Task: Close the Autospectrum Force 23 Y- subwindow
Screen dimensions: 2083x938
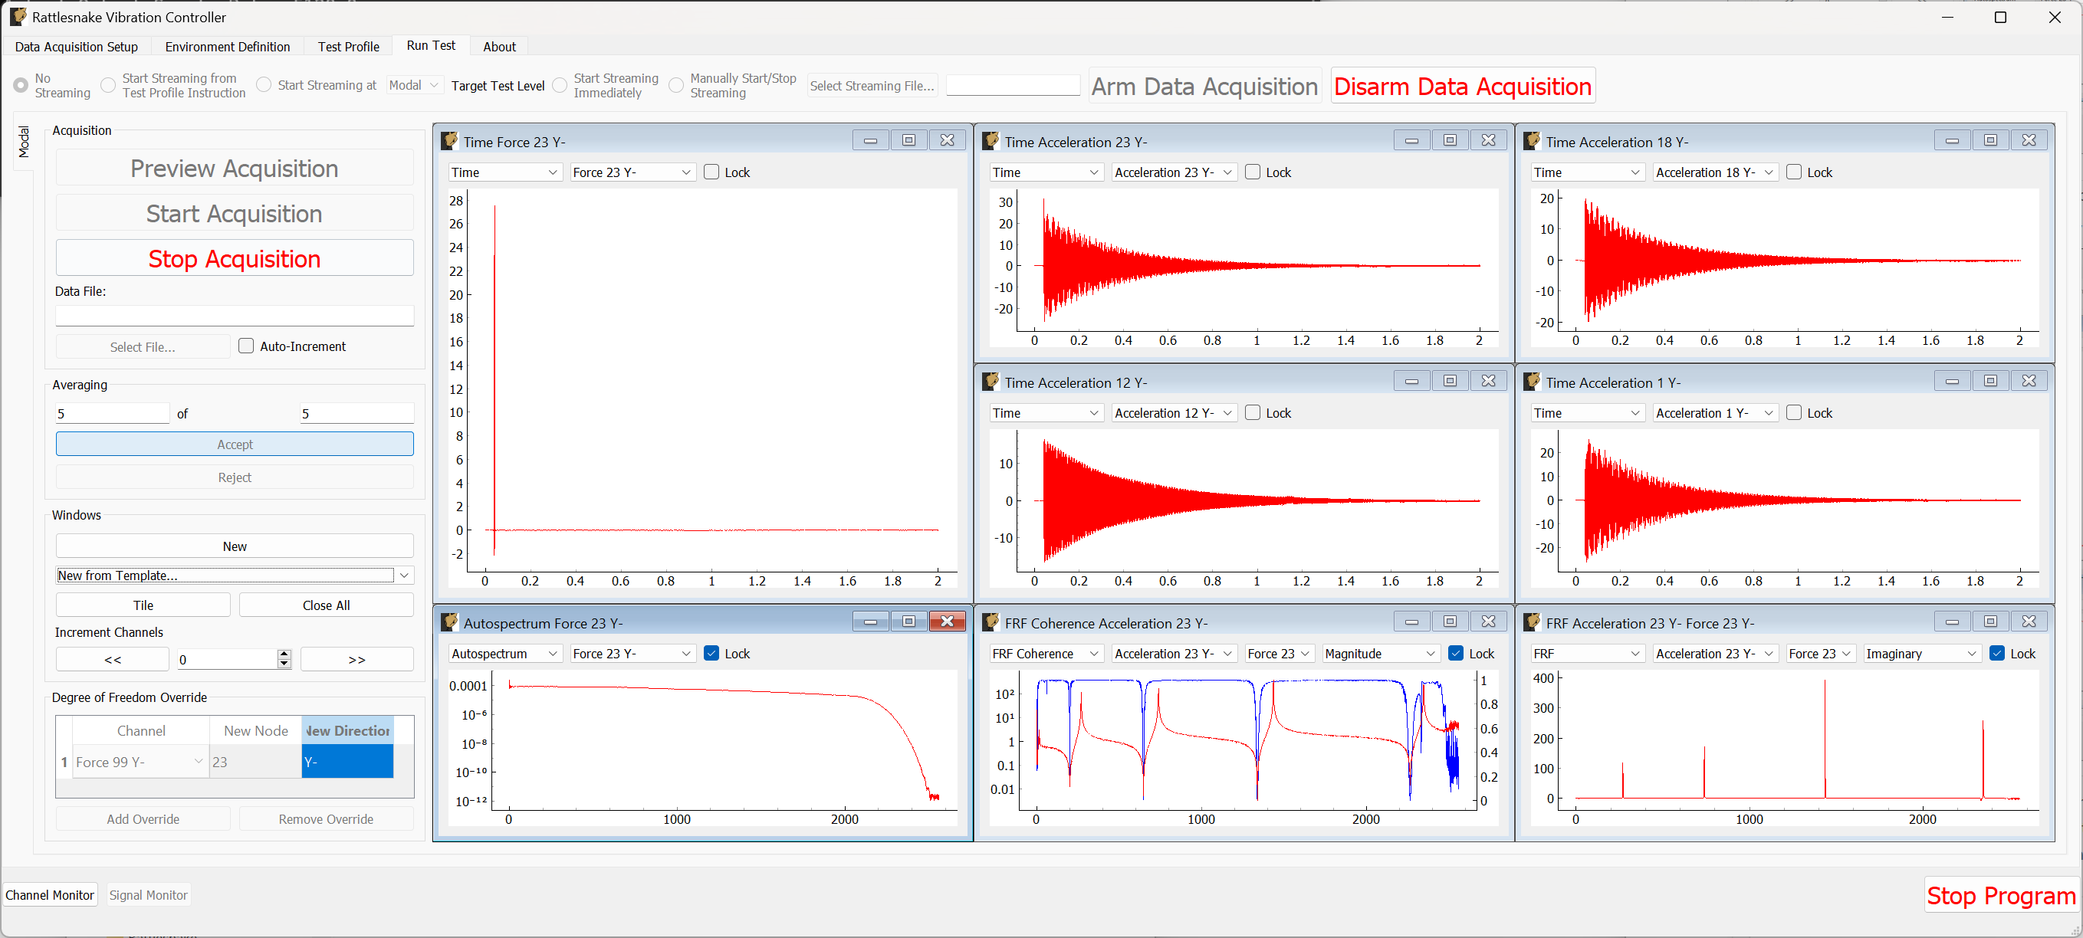Action: click(947, 622)
